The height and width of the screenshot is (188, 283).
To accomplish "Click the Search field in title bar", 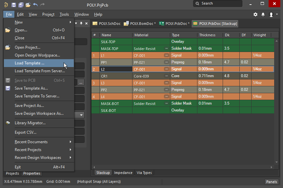I will click(x=218, y=4).
